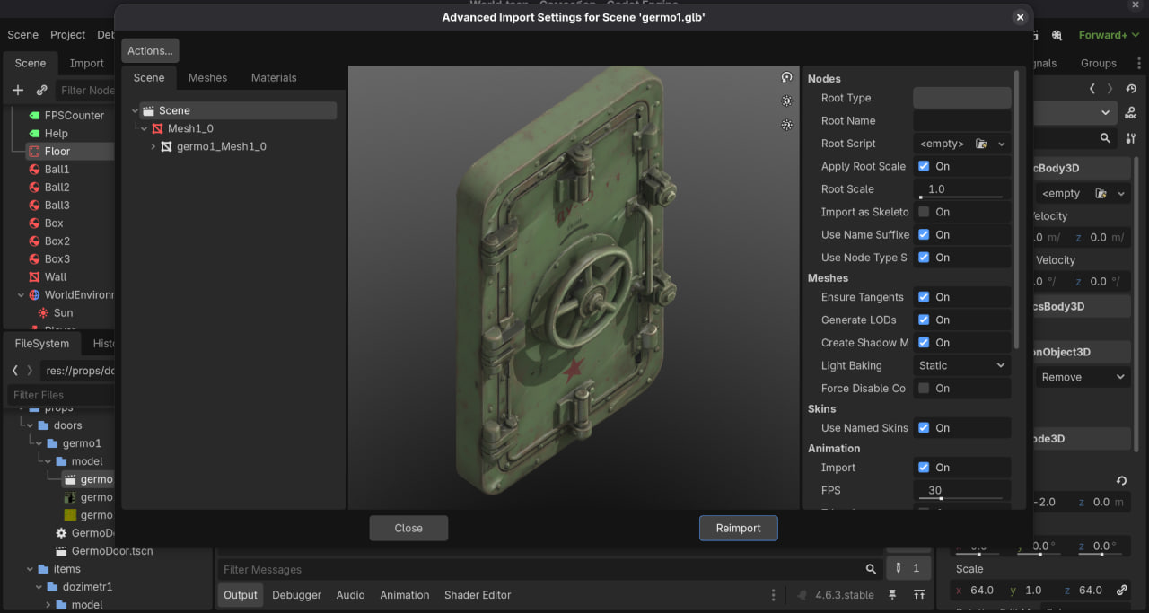Select the Ball1 rigid body node
Image resolution: width=1149 pixels, height=613 pixels.
pyautogui.click(x=57, y=170)
